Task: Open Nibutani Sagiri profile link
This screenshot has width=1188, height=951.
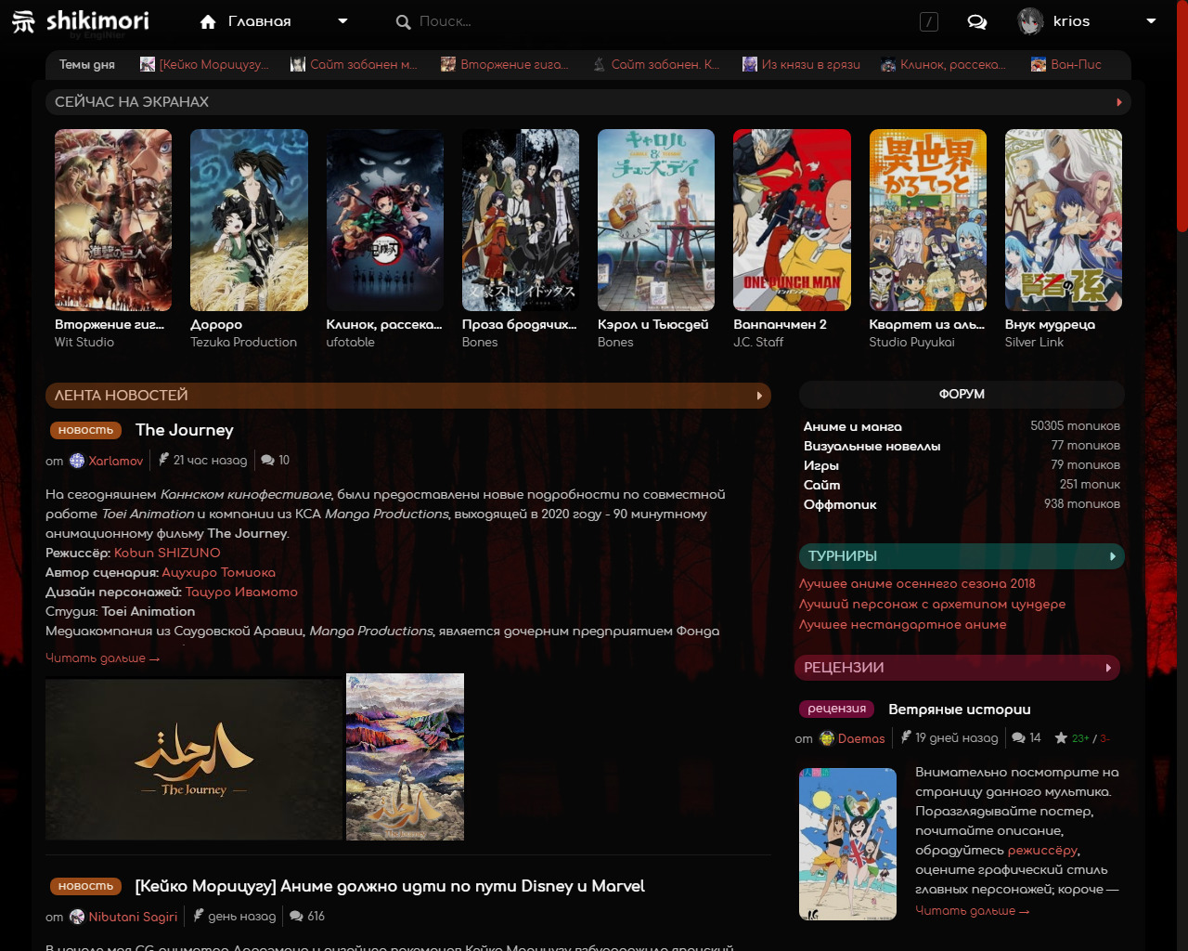Action: tap(133, 917)
